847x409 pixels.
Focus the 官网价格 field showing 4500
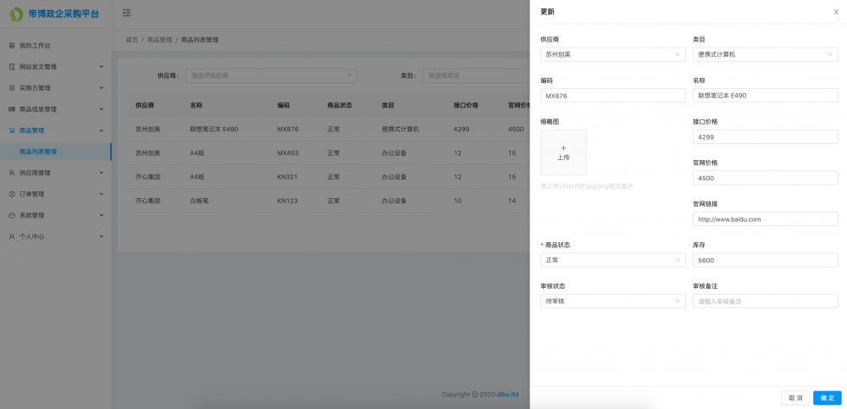click(765, 178)
